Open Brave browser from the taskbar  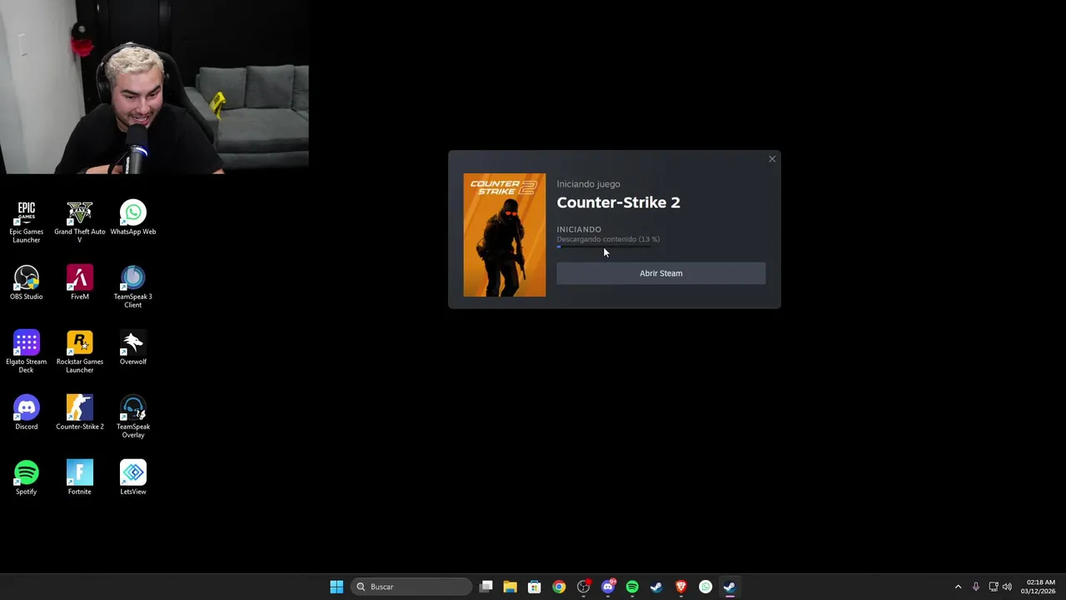pos(681,587)
